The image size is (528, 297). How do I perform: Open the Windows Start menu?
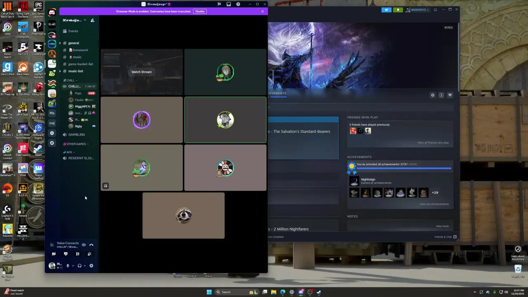[209, 292]
